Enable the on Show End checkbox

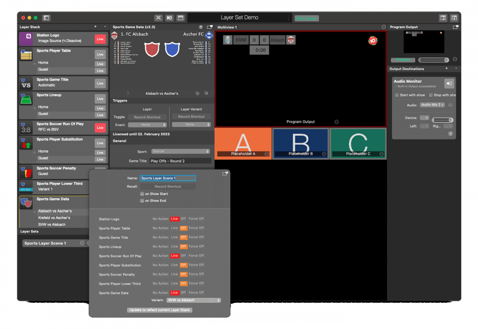(142, 201)
